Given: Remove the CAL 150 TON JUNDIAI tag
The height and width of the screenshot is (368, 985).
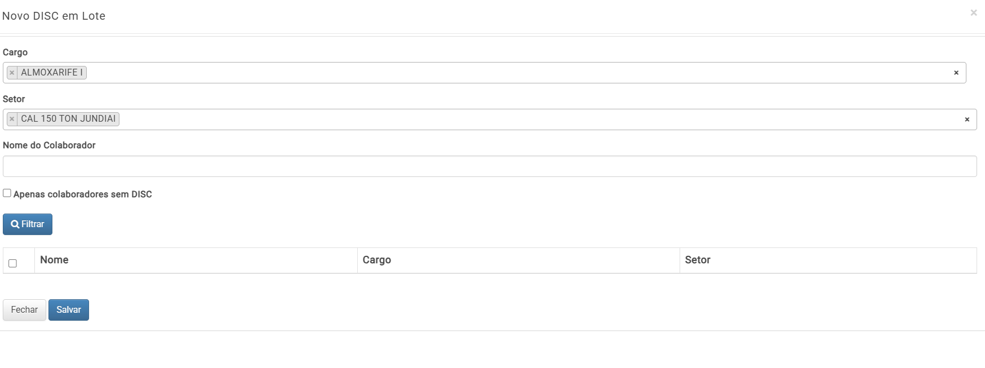Looking at the screenshot, I should click(x=12, y=119).
